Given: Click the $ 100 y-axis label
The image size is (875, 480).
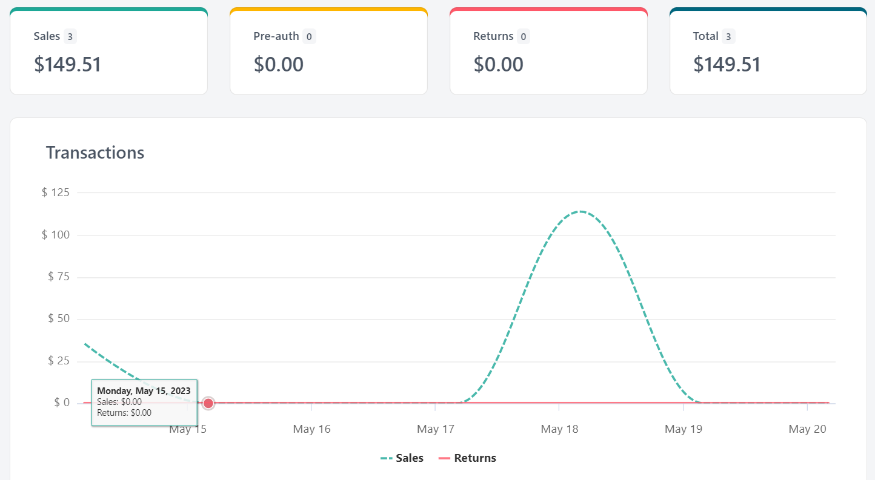Looking at the screenshot, I should coord(55,235).
